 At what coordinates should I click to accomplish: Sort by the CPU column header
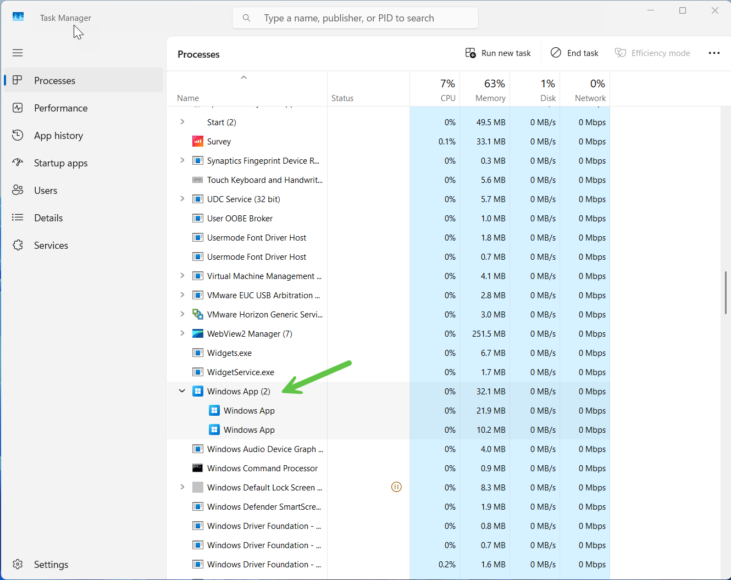pyautogui.click(x=435, y=90)
